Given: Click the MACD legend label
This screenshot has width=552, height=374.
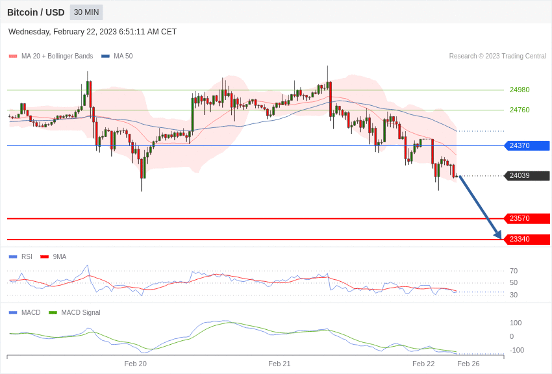Looking at the screenshot, I should coord(31,312).
